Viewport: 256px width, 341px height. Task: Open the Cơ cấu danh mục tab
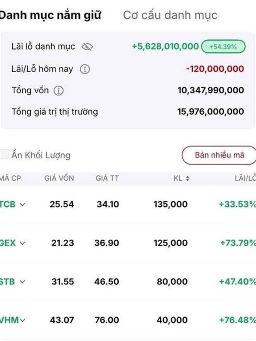tap(170, 15)
